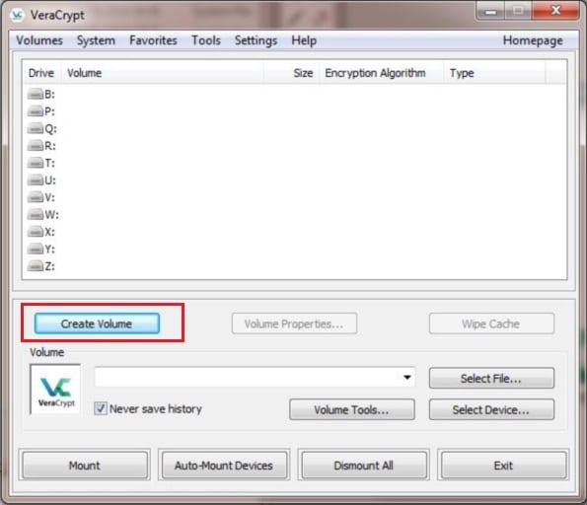Click Volume Properties button

click(294, 324)
